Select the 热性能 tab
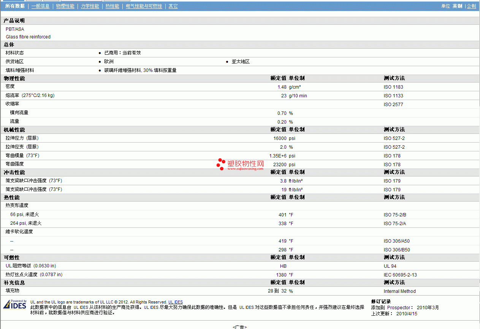 pos(112,6)
